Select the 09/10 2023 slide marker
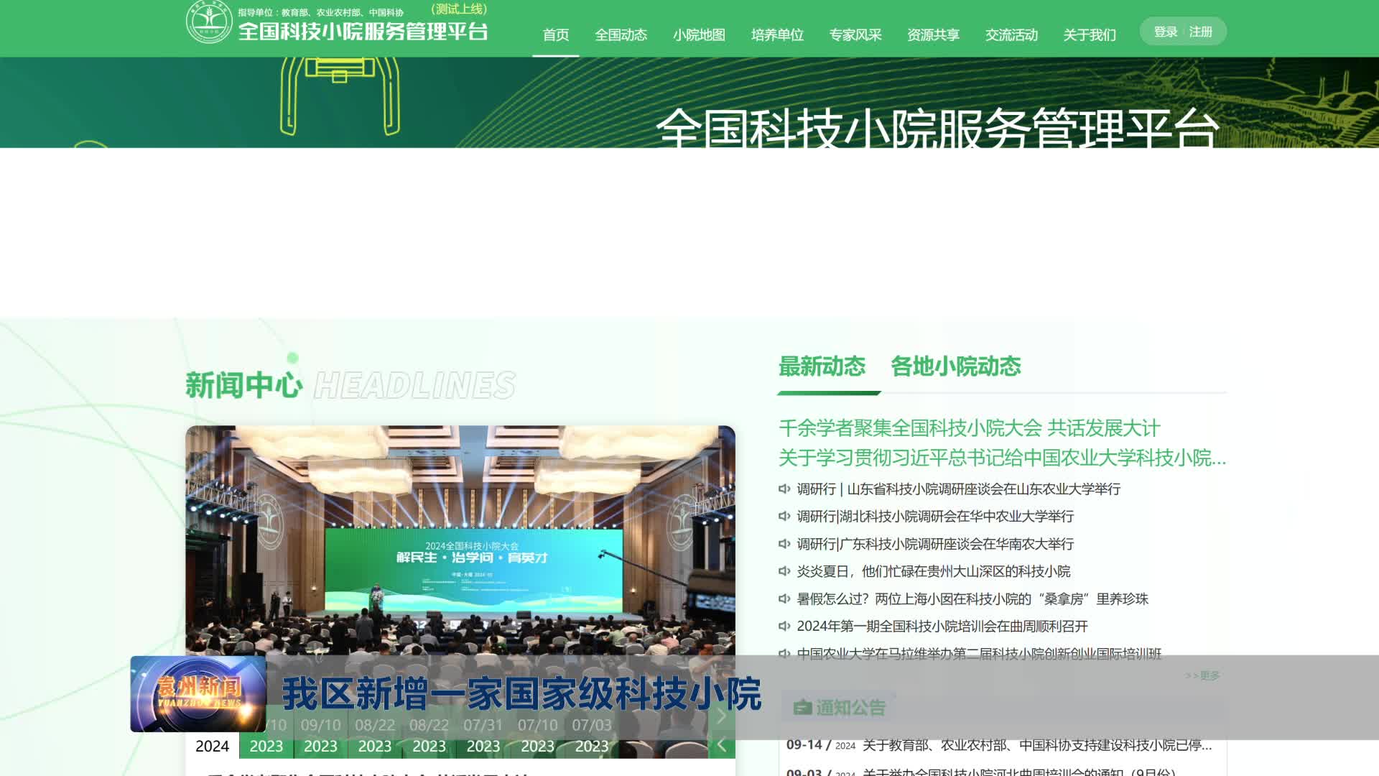Screen dimensions: 1379x776 [x=320, y=736]
